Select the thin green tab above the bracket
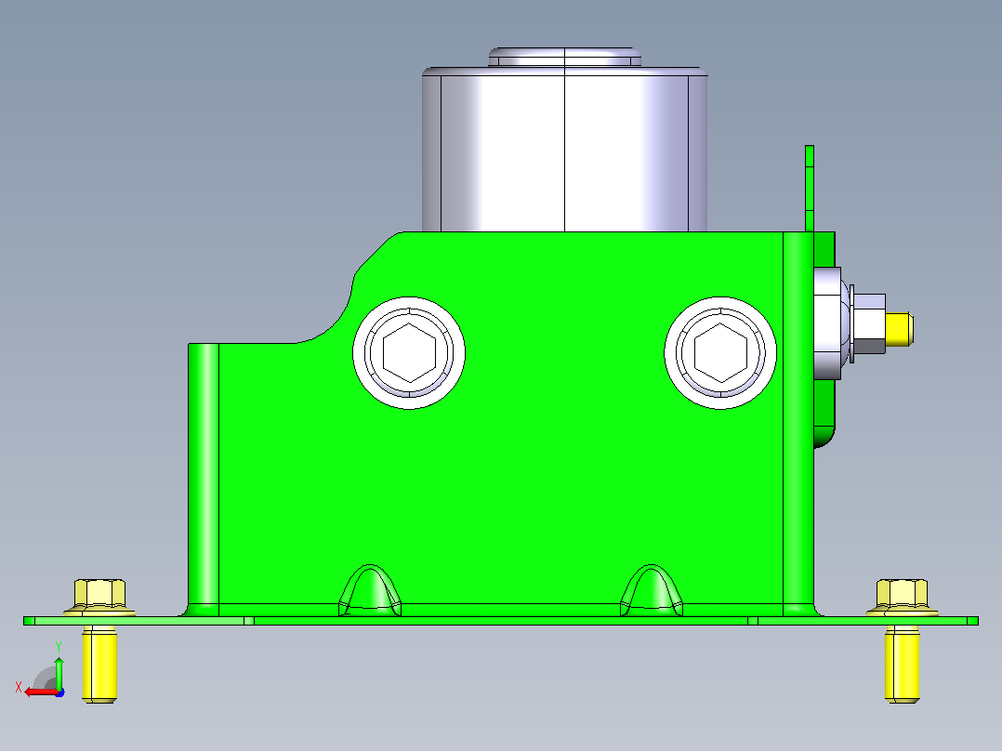The height and width of the screenshot is (751, 1002). pyautogui.click(x=809, y=189)
